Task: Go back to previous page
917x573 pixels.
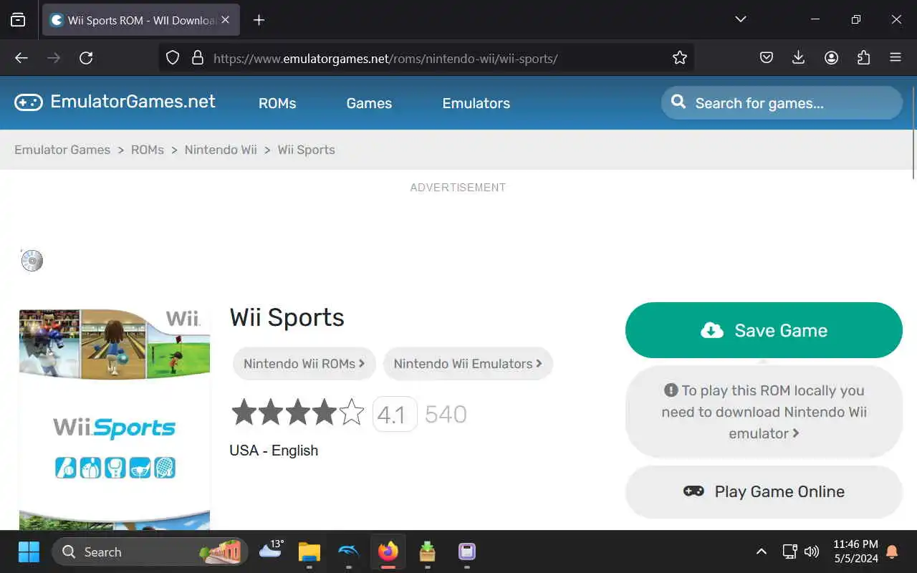Action: [21, 58]
